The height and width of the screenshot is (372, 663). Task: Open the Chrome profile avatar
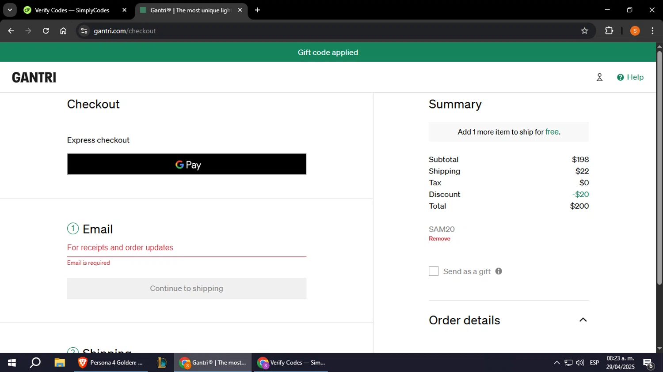click(635, 31)
